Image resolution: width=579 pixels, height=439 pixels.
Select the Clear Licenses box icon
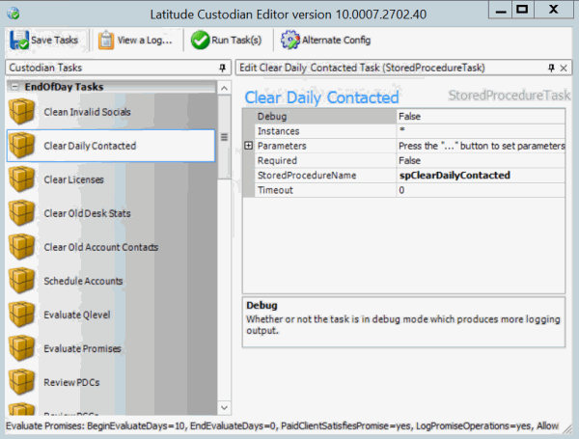tap(22, 179)
